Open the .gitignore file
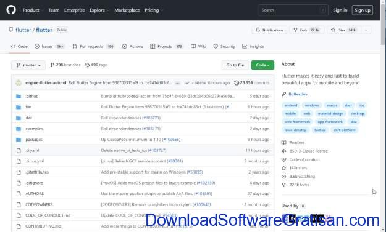 tap(34, 183)
